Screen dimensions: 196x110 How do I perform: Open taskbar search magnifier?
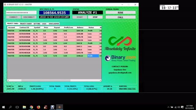click(x=10, y=107)
